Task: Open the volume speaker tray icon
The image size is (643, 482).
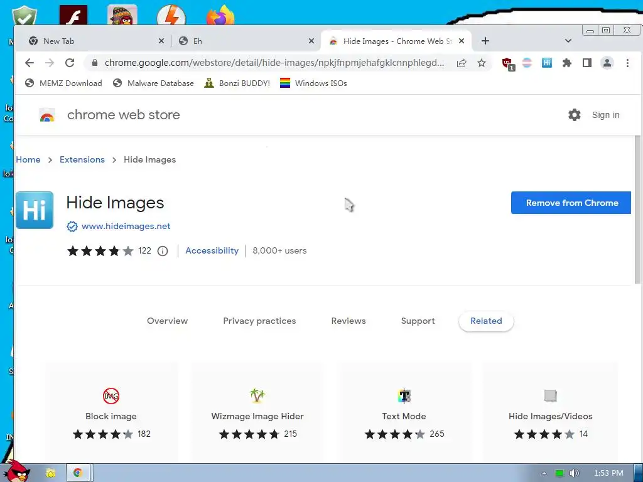Action: 574,473
